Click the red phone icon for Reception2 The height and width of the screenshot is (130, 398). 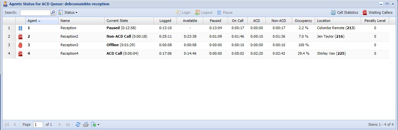[20, 37]
